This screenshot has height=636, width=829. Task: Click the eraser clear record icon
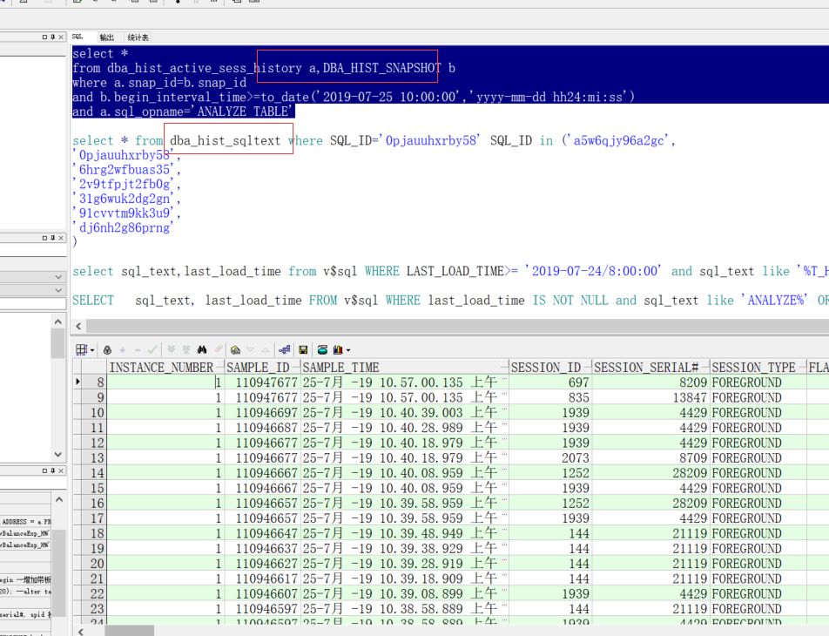tap(219, 349)
